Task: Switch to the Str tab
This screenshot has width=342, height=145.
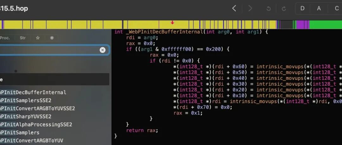Action: tap(23, 38)
